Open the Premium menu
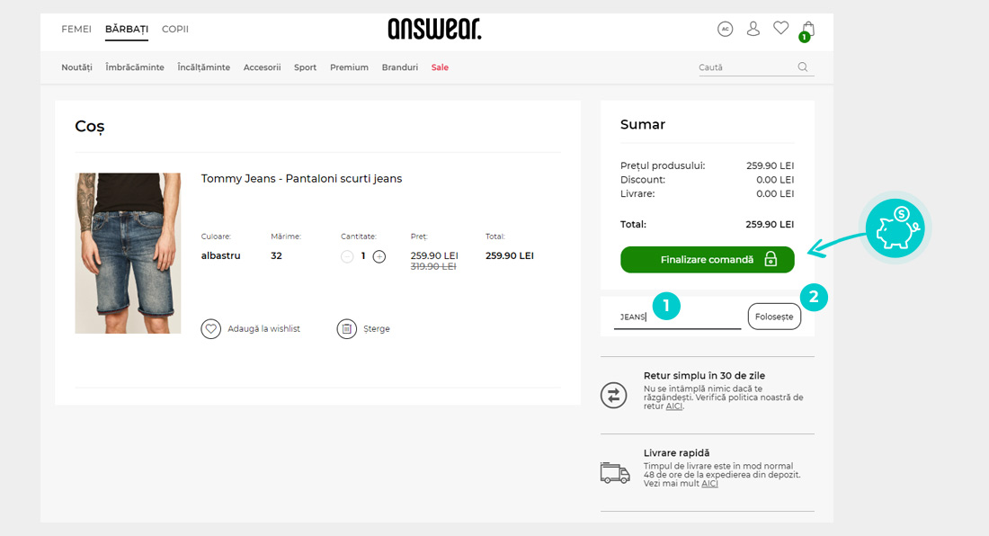This screenshot has height=536, width=989. (350, 67)
